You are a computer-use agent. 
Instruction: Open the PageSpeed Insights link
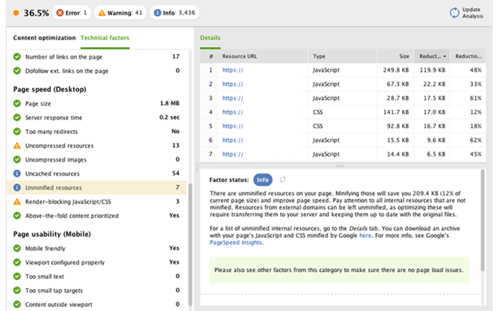[236, 243]
